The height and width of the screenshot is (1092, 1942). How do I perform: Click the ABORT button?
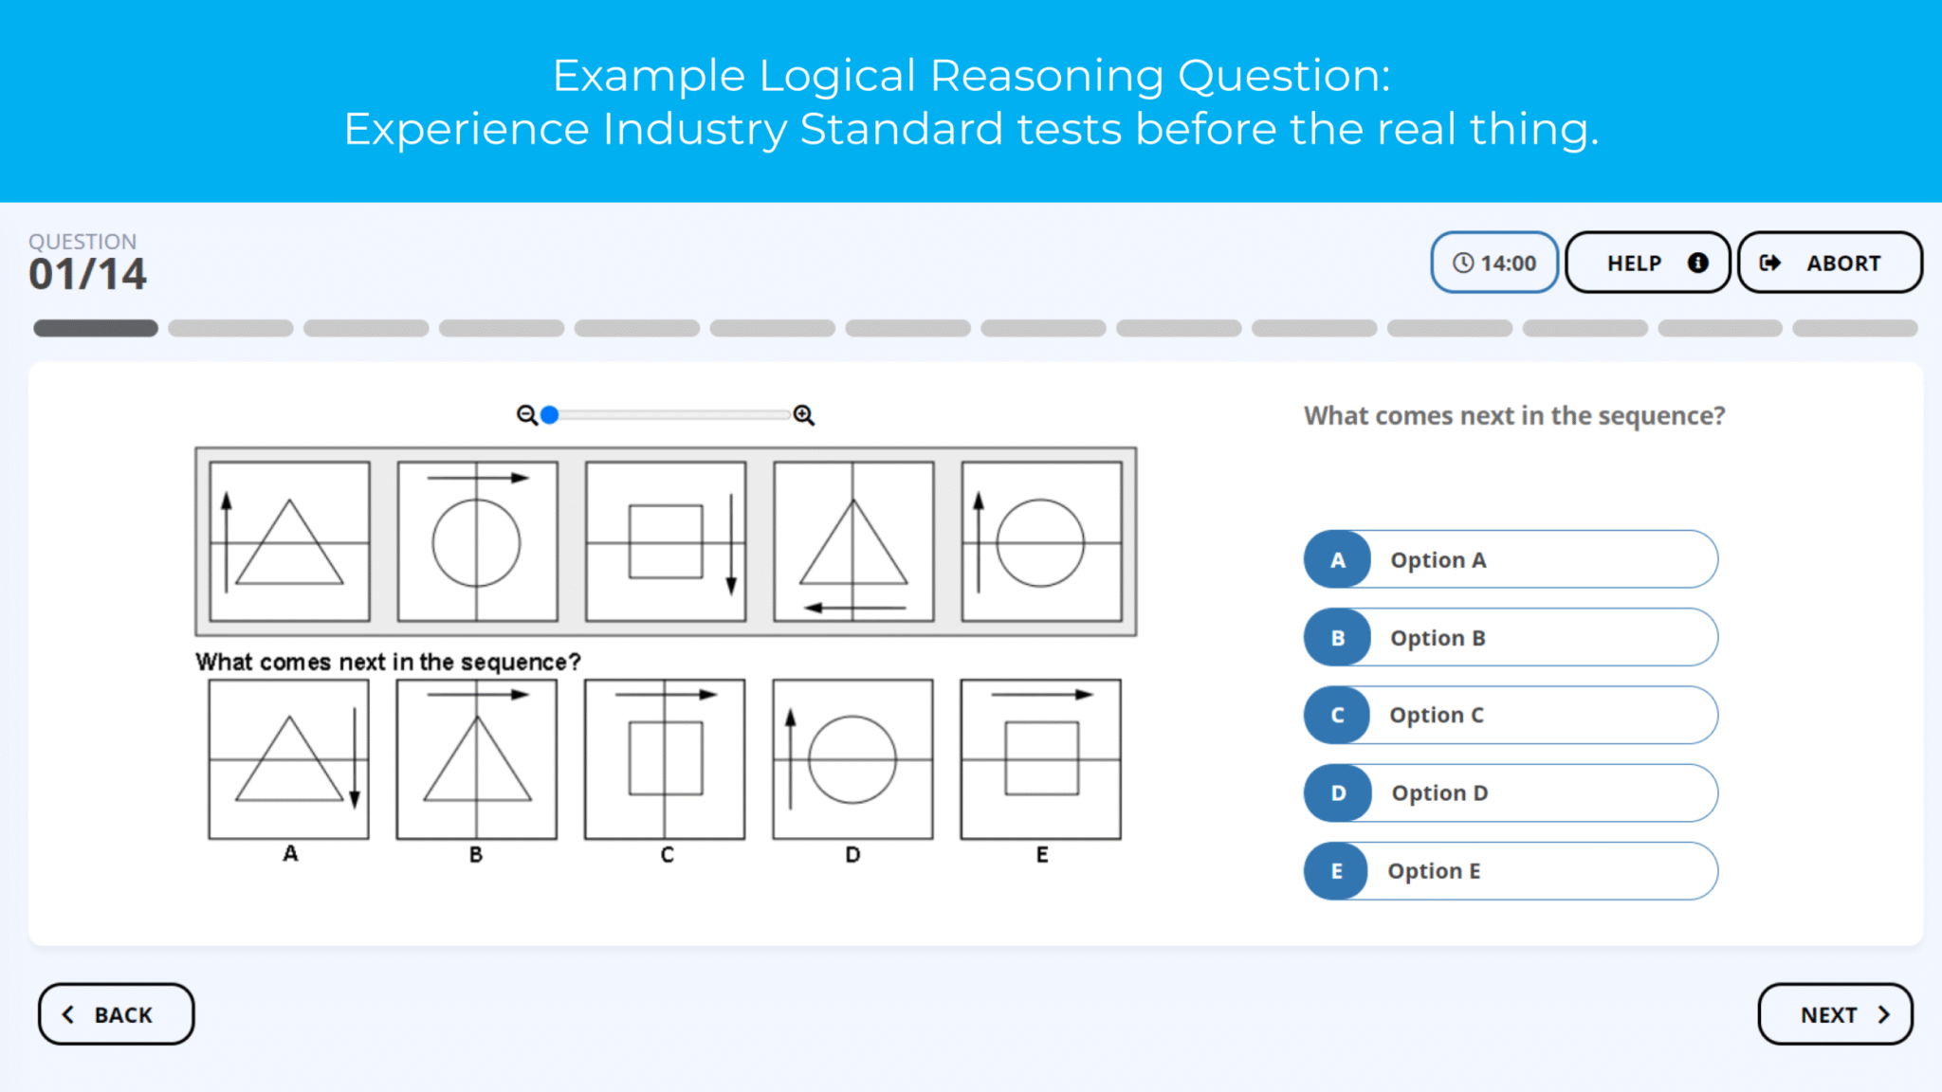1829,263
